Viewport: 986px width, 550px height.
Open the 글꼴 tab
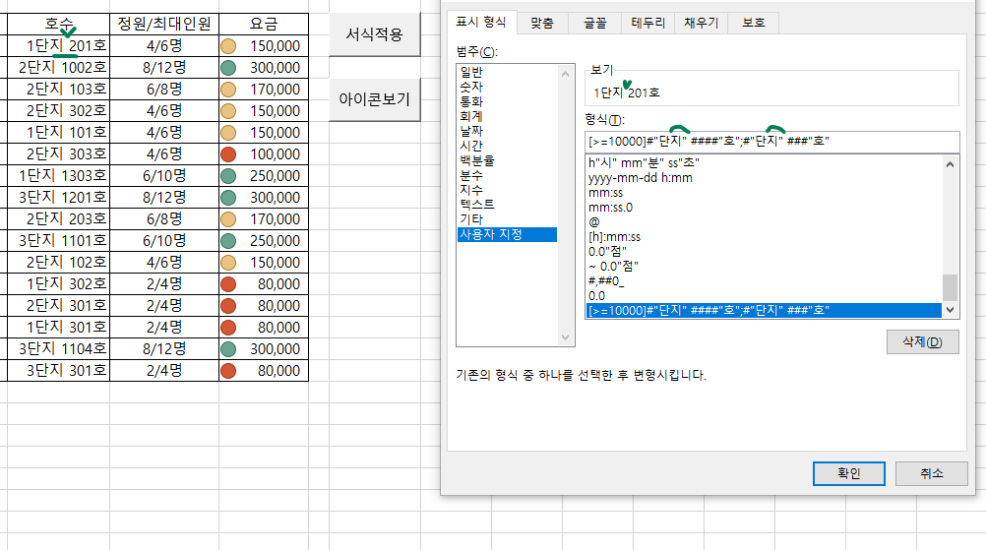pyautogui.click(x=595, y=22)
